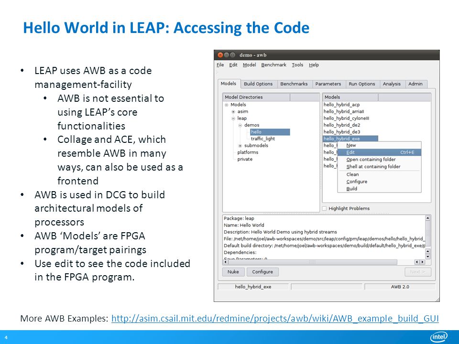Click the Model Directories column header

coord(256,97)
